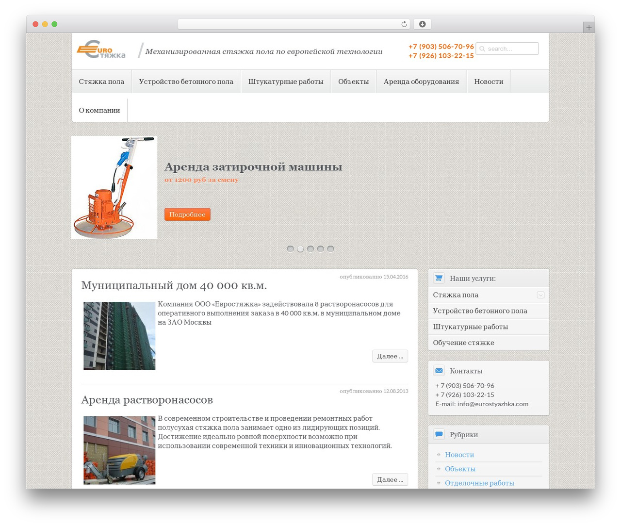Select the second slider dot

tap(300, 249)
